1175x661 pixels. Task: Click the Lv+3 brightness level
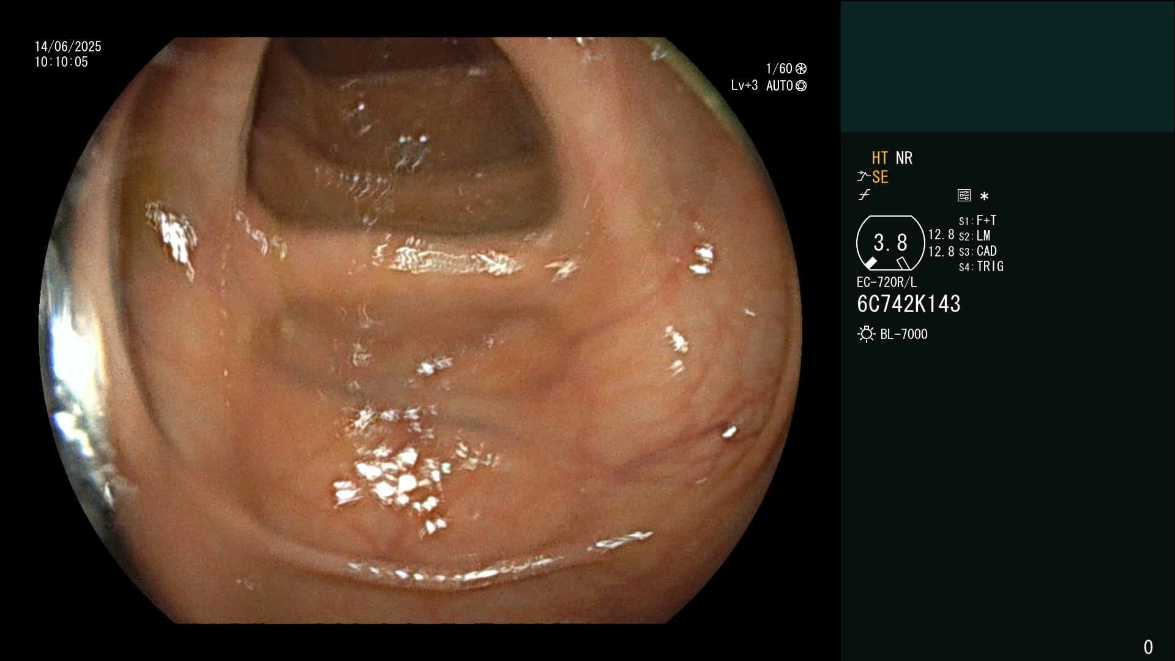click(744, 86)
